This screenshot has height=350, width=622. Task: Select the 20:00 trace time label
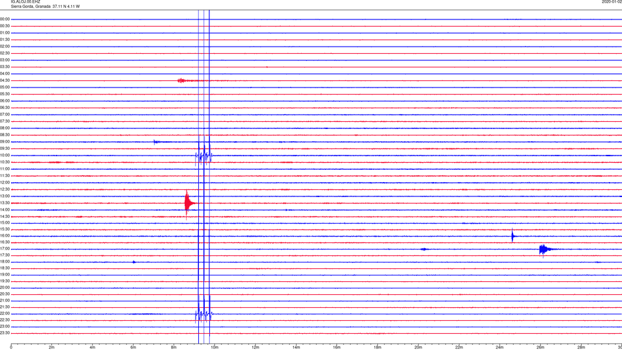coord(5,288)
